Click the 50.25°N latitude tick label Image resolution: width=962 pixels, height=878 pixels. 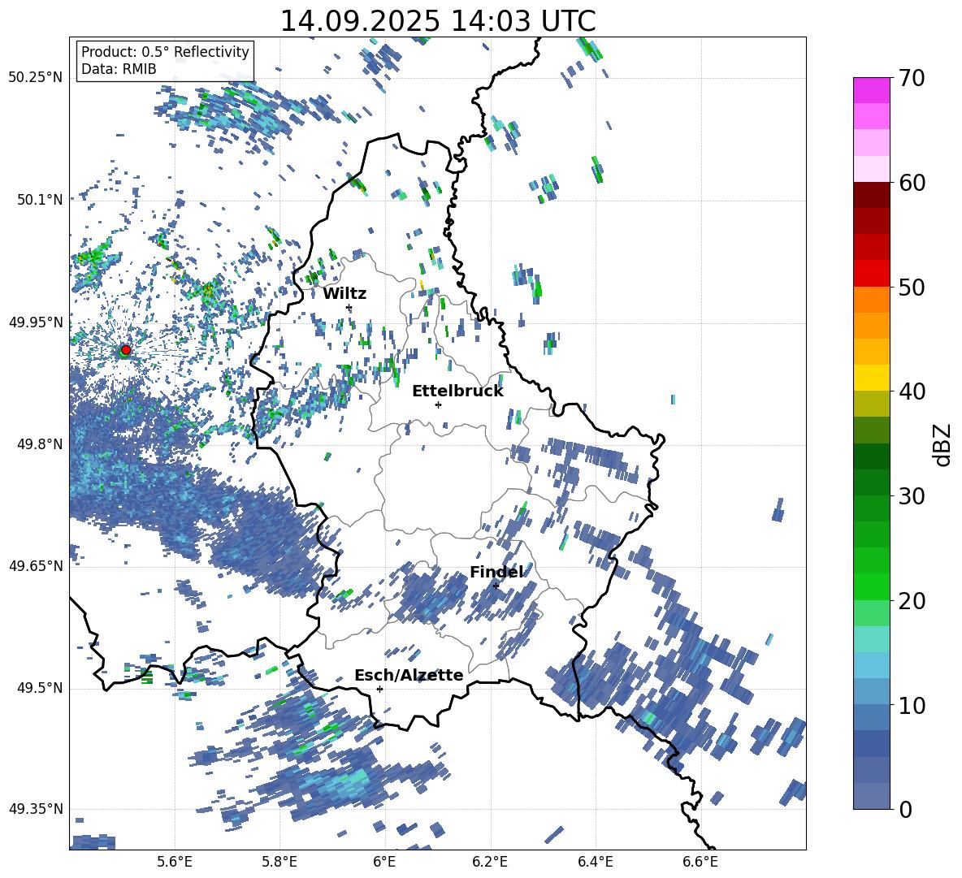pos(36,77)
